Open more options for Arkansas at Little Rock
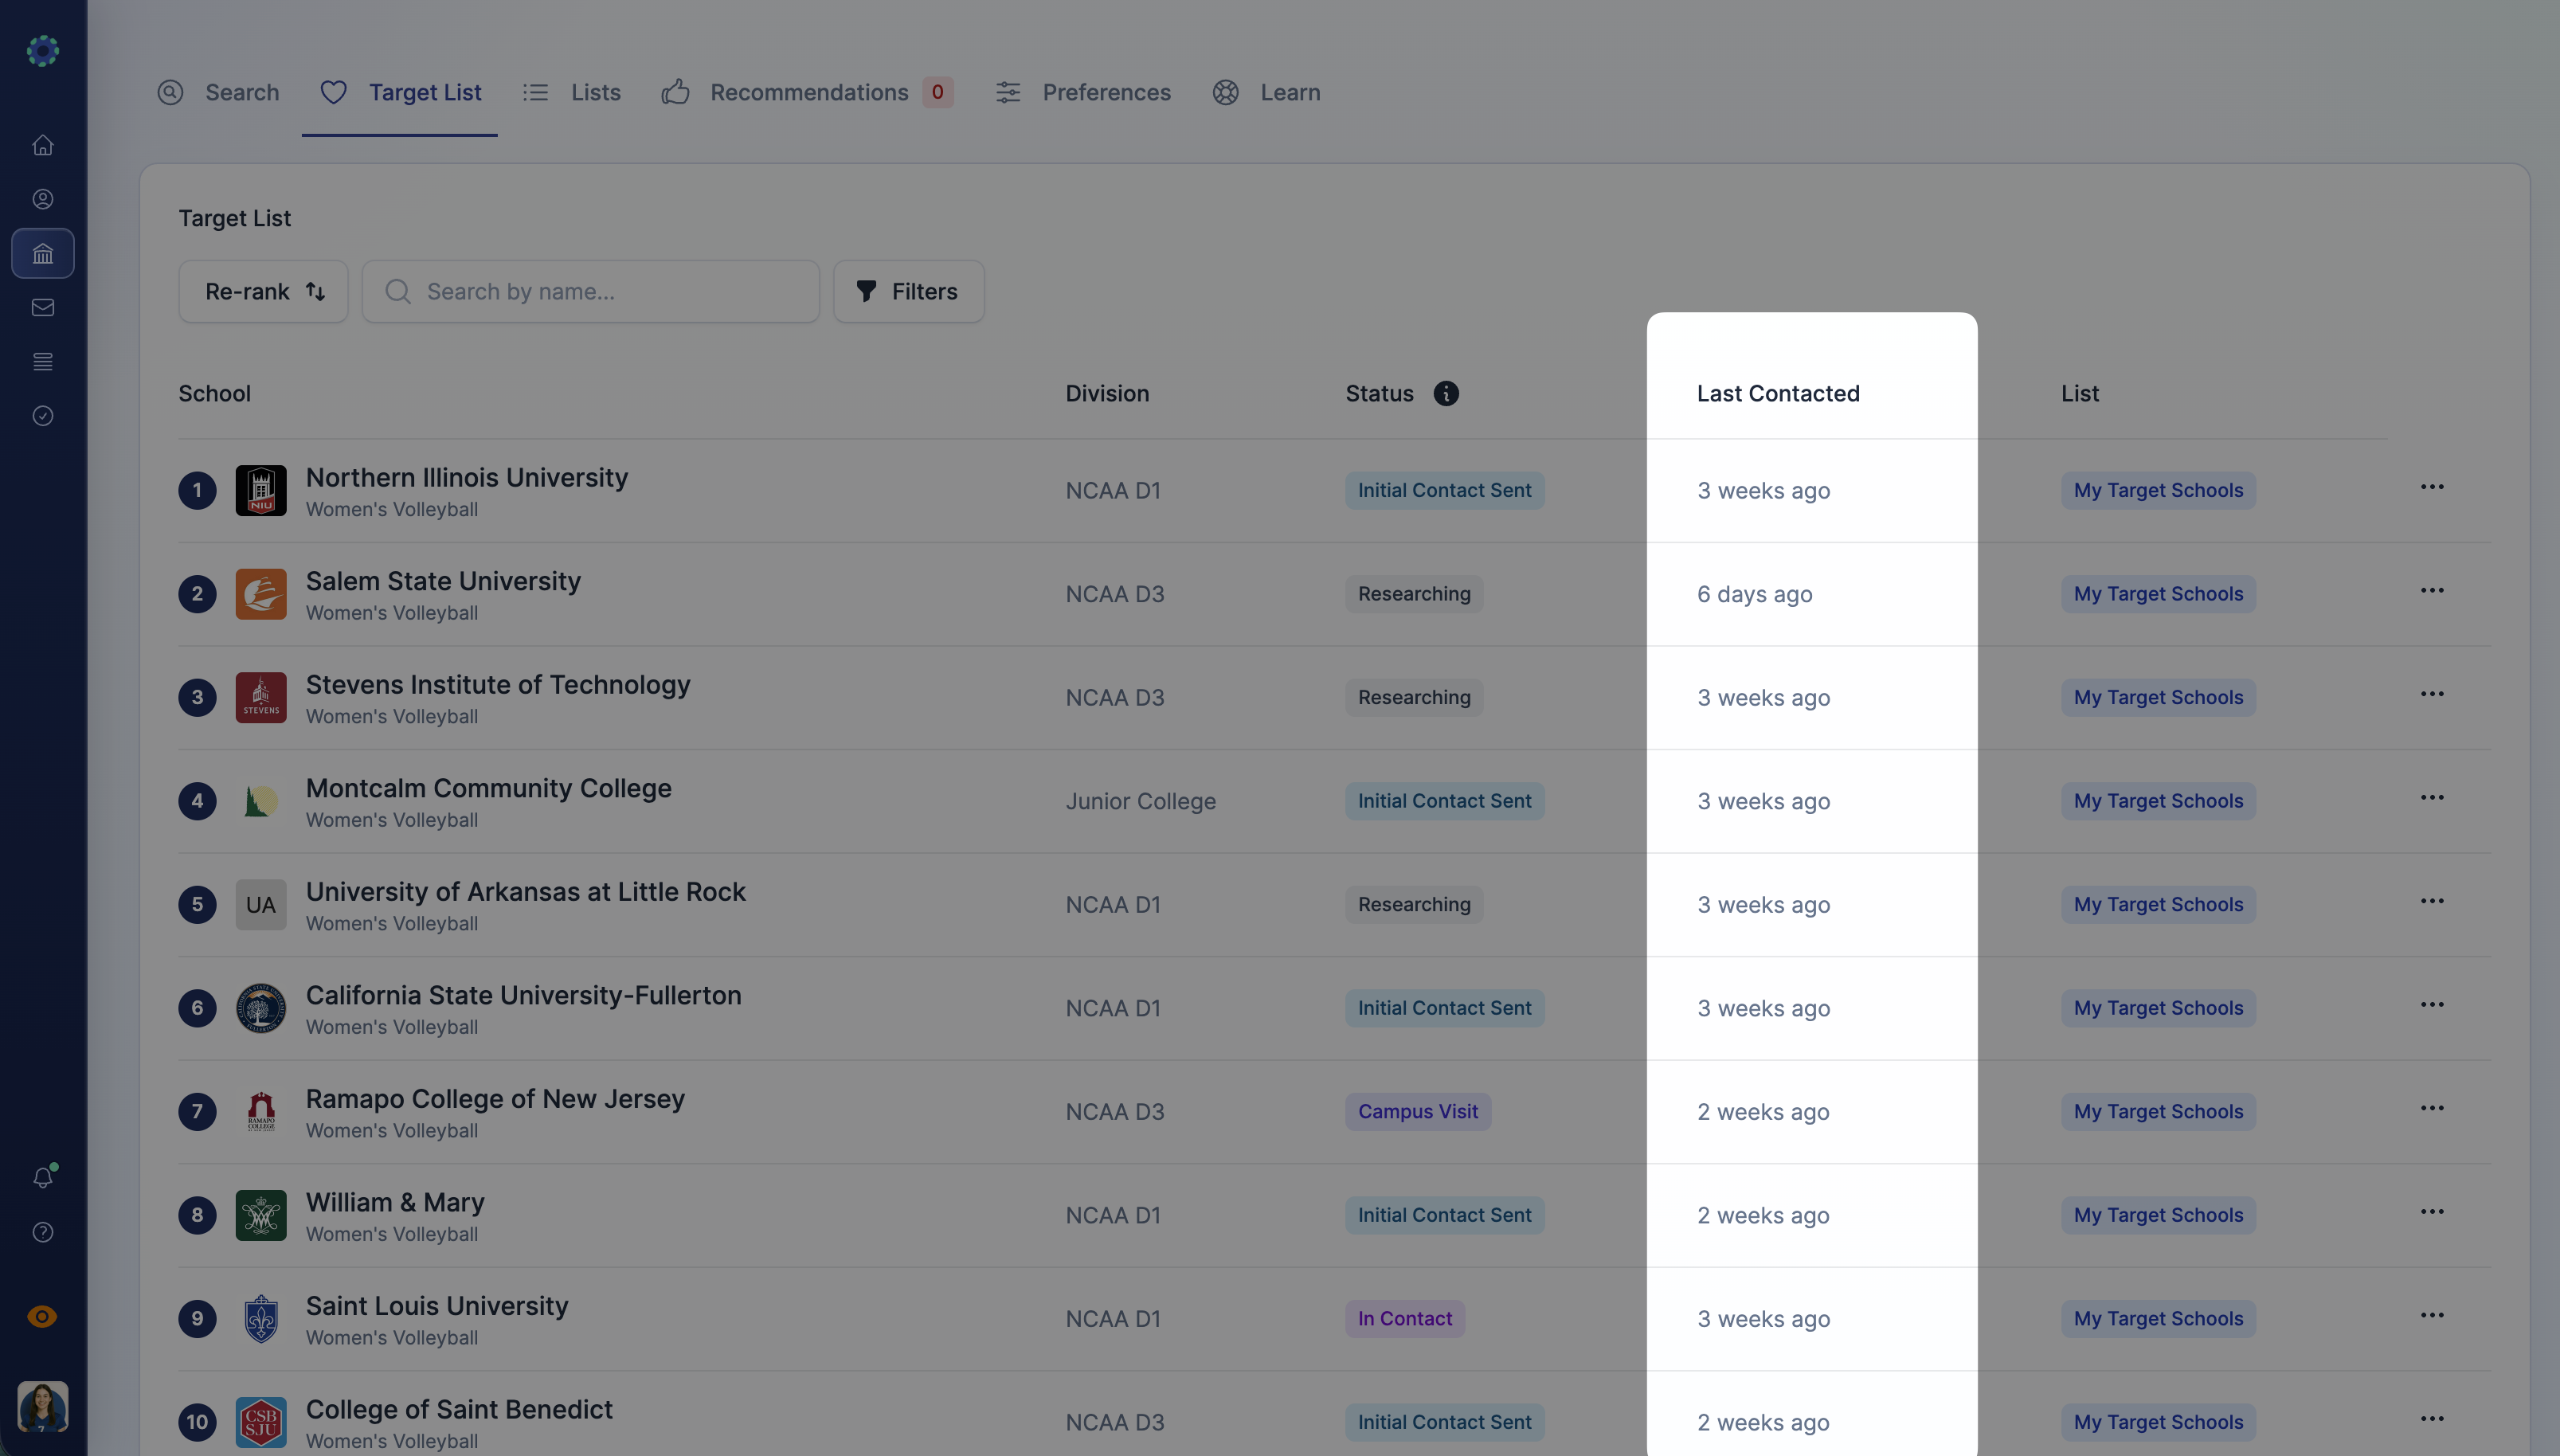The image size is (2560, 1456). (2432, 901)
